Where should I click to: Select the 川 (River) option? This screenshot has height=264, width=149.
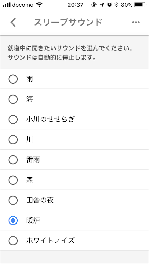[13, 139]
